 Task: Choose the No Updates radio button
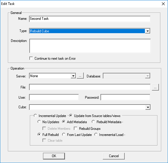[x=39, y=122]
